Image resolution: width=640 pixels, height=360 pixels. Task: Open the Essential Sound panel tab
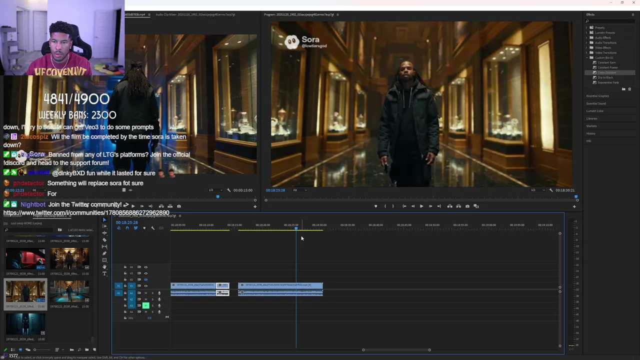(596, 103)
